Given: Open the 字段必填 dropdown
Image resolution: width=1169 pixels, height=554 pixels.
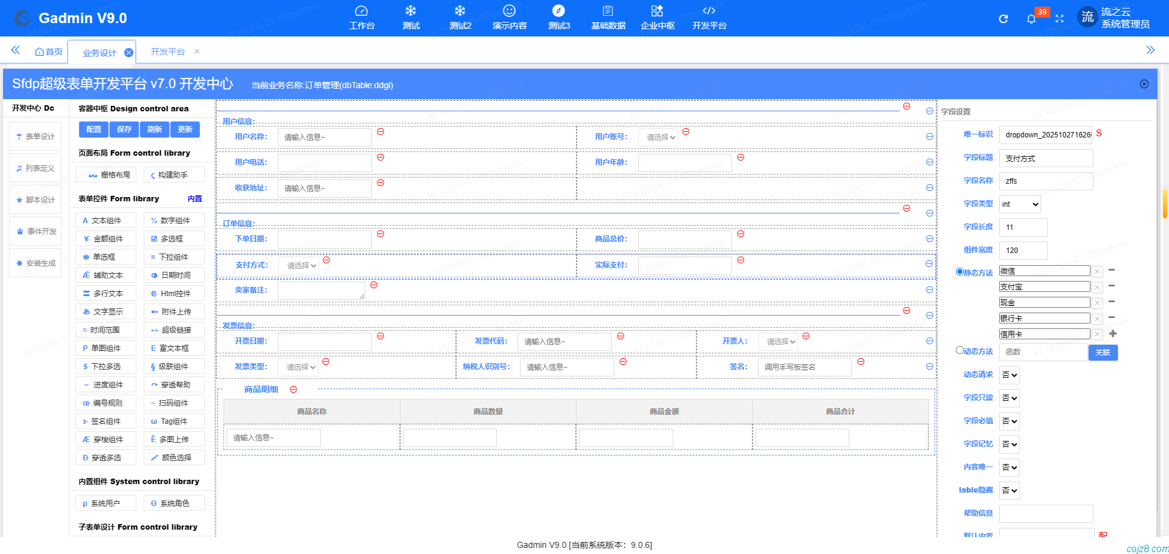Looking at the screenshot, I should [x=1009, y=421].
